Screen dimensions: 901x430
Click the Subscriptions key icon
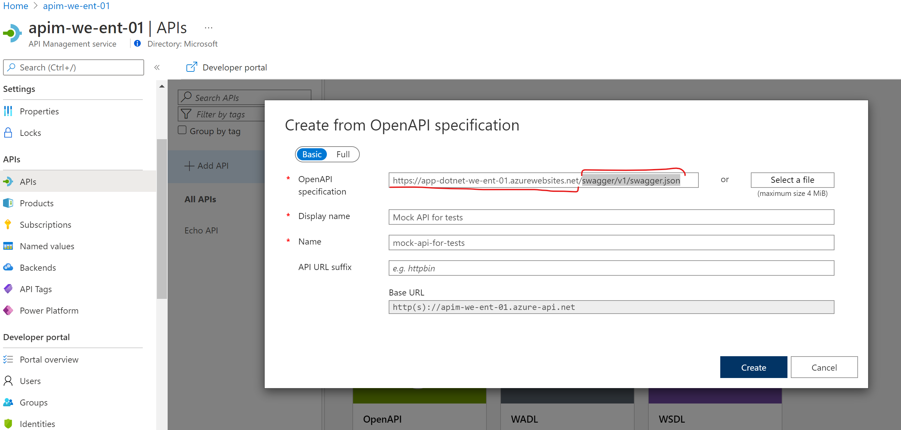pos(8,225)
